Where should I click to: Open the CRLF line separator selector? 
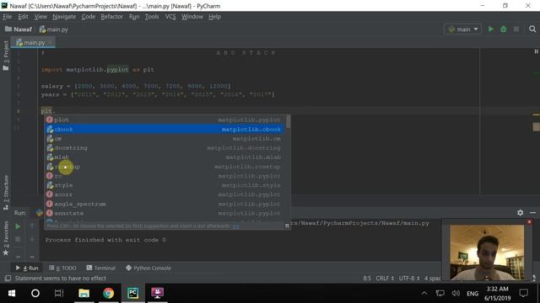point(385,279)
